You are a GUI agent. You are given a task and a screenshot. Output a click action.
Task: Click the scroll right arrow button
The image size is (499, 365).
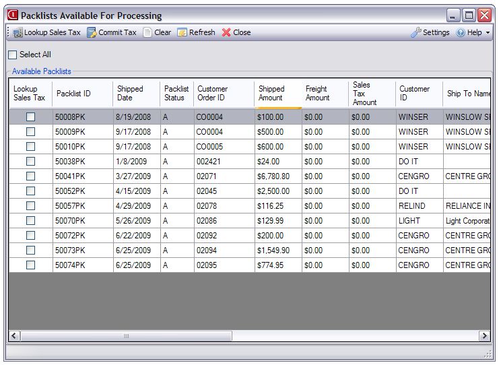coord(484,335)
